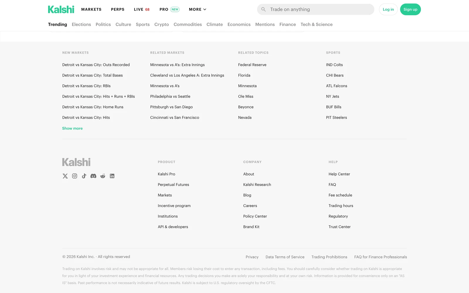This screenshot has width=469, height=293.
Task: Open the Ole Miss related topic
Action: [x=246, y=96]
